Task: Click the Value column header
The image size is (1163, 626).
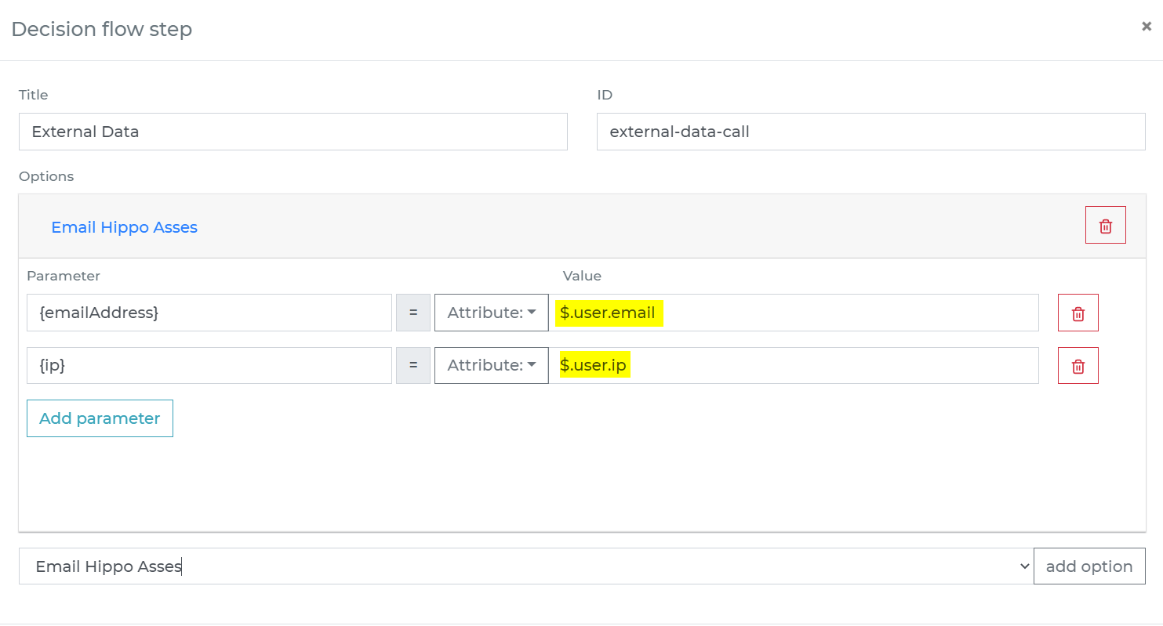Action: 582,276
